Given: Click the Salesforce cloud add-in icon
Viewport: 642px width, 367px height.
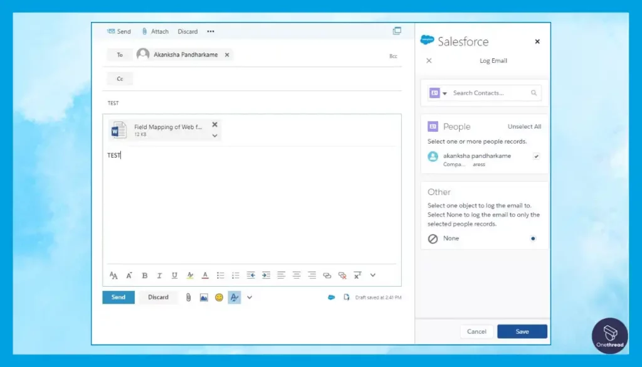Looking at the screenshot, I should (331, 297).
